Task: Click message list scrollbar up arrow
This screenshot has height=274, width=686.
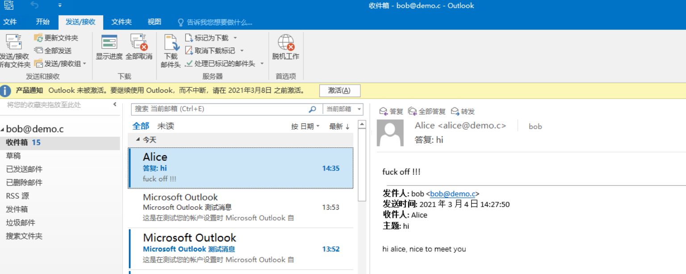Action: [x=362, y=125]
